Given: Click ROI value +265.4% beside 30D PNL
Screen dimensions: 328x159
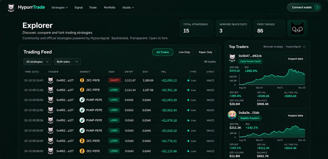Looking at the screenshot, I should click(251, 71).
